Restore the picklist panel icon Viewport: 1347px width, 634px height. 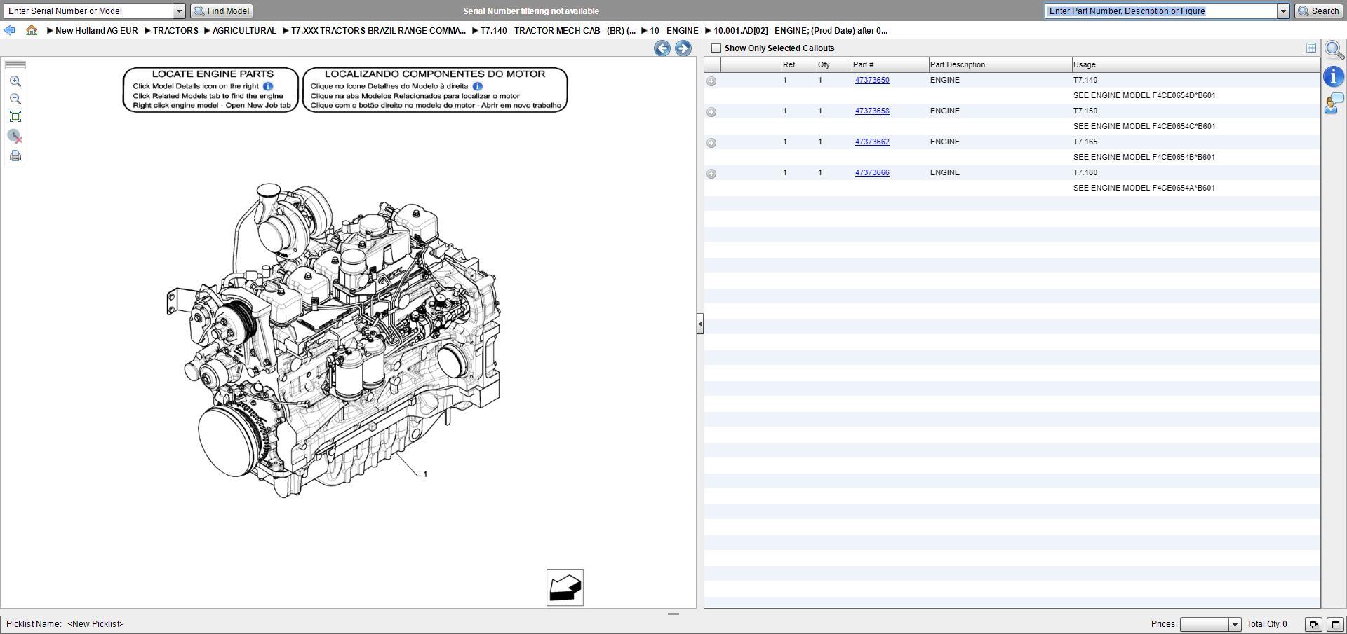tap(1313, 624)
